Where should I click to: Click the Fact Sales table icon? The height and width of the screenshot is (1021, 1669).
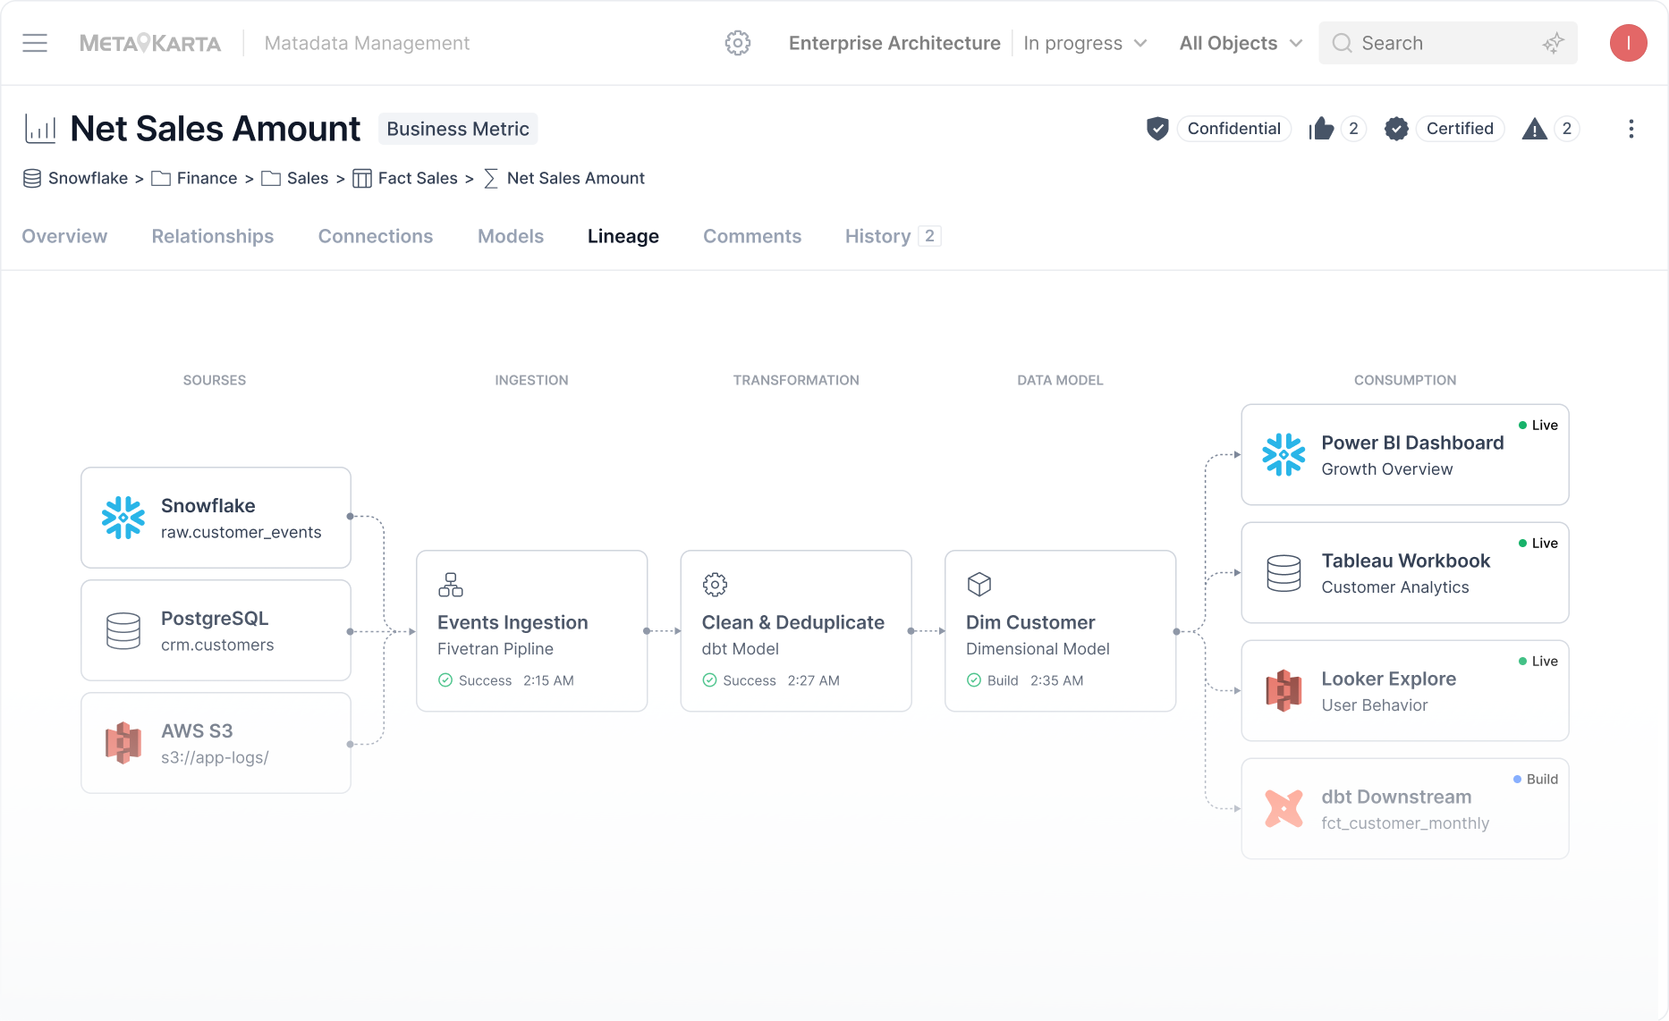(x=362, y=179)
